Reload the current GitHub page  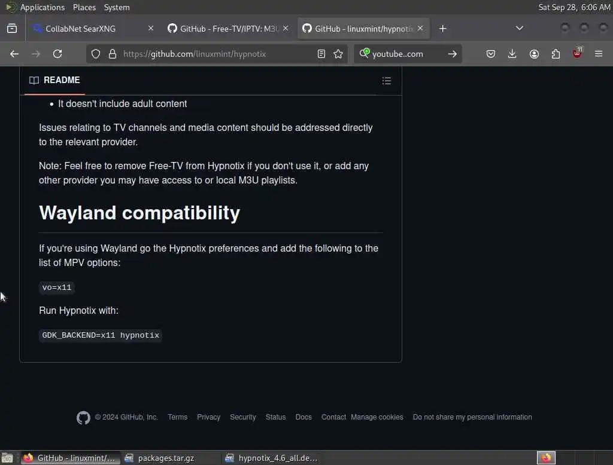coord(57,54)
